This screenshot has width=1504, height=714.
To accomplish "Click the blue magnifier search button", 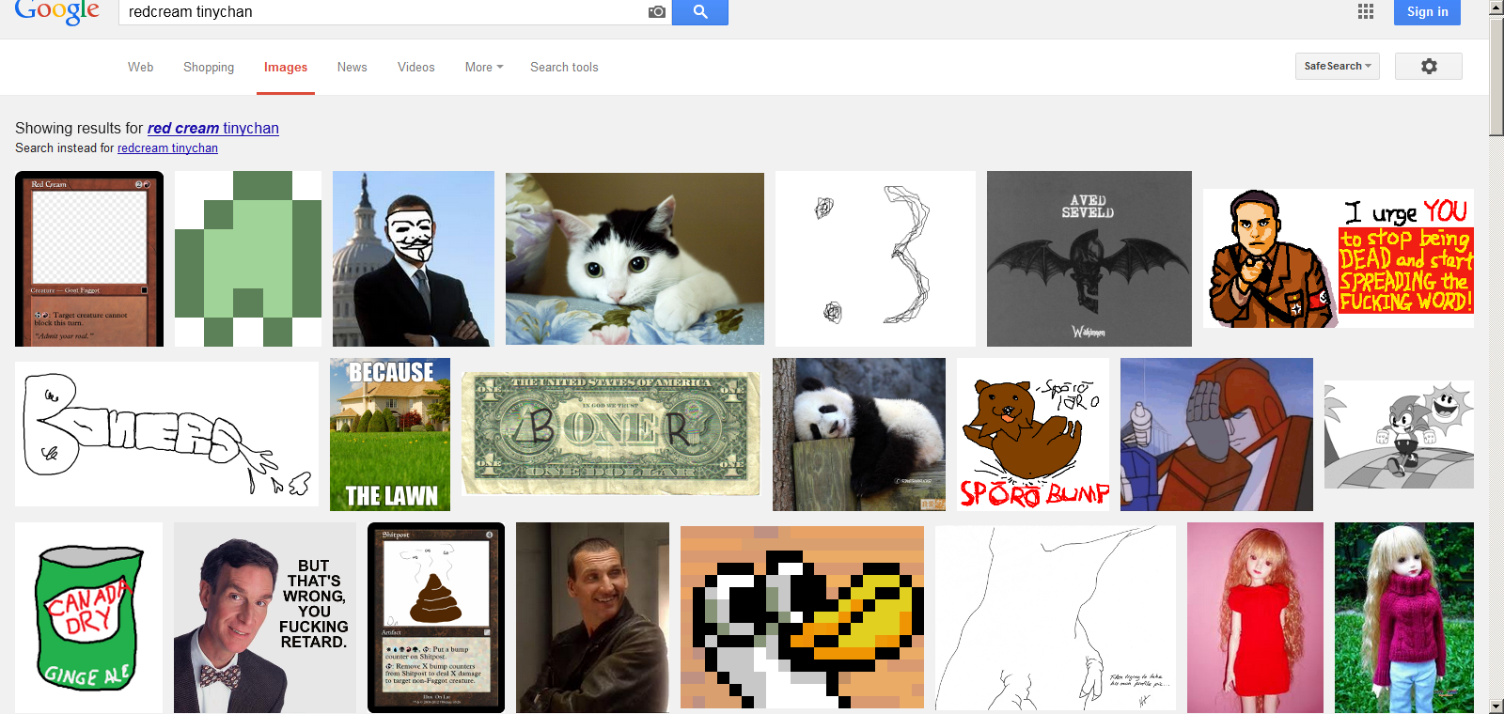I will (700, 11).
